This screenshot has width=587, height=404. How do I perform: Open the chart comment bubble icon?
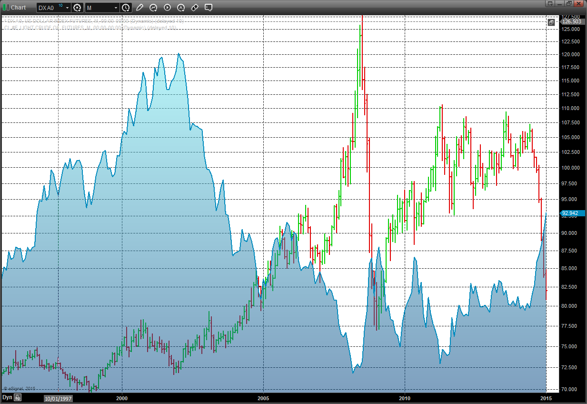[x=209, y=8]
